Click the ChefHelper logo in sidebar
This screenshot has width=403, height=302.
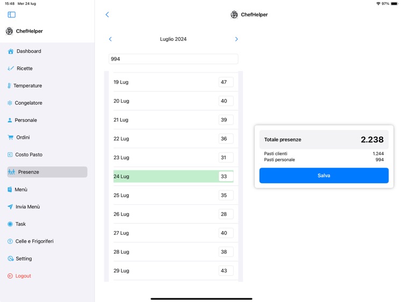pyautogui.click(x=10, y=31)
